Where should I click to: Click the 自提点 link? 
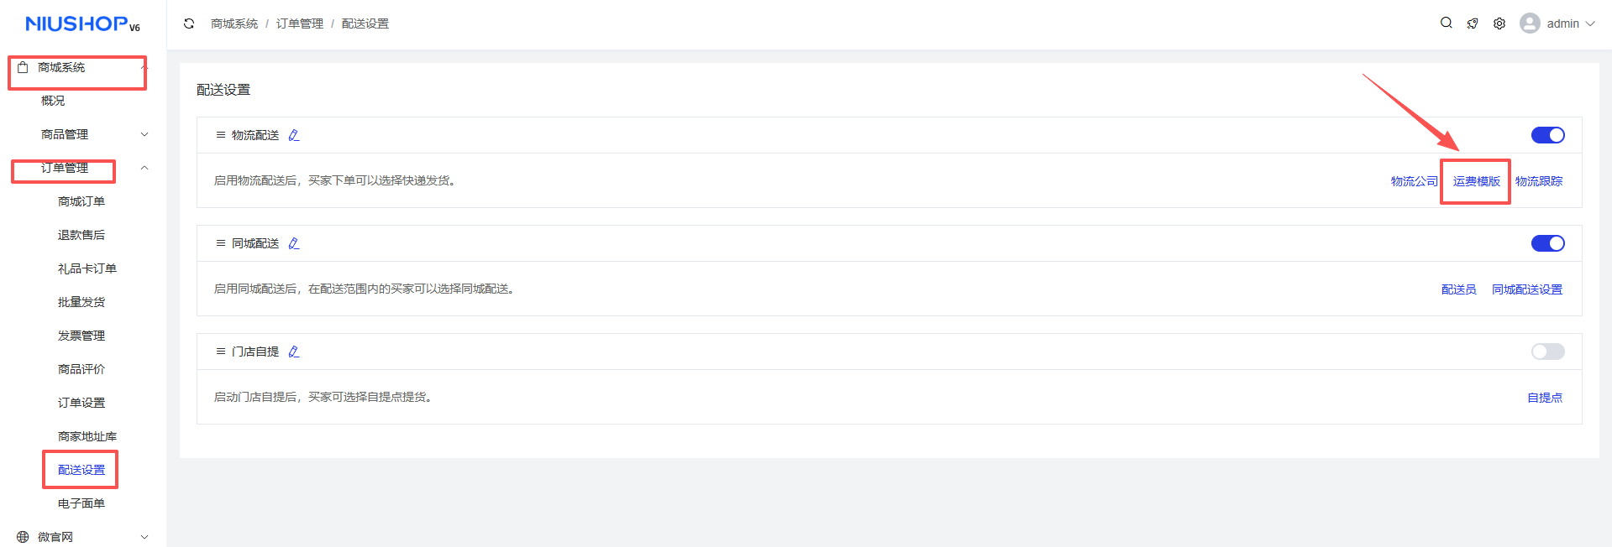[x=1544, y=398]
